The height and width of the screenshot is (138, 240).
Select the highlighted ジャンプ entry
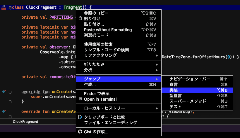119,79
